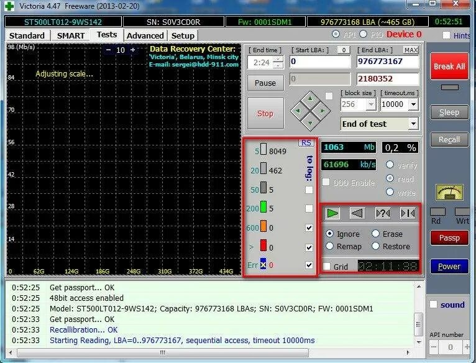Click the log scroll up arrow
This screenshot has height=363, width=476.
419,287
